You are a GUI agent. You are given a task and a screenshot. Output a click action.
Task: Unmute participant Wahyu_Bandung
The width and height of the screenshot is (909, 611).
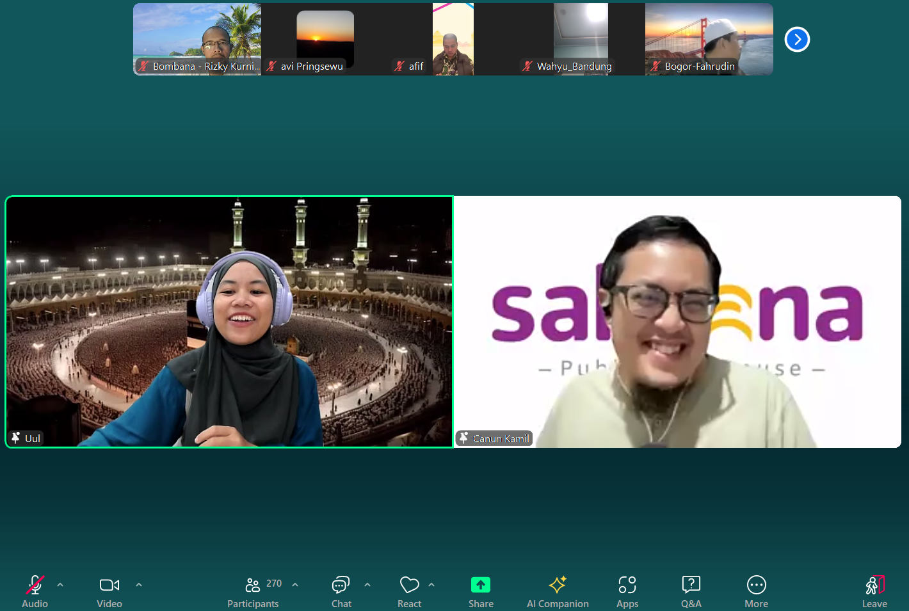(x=527, y=65)
